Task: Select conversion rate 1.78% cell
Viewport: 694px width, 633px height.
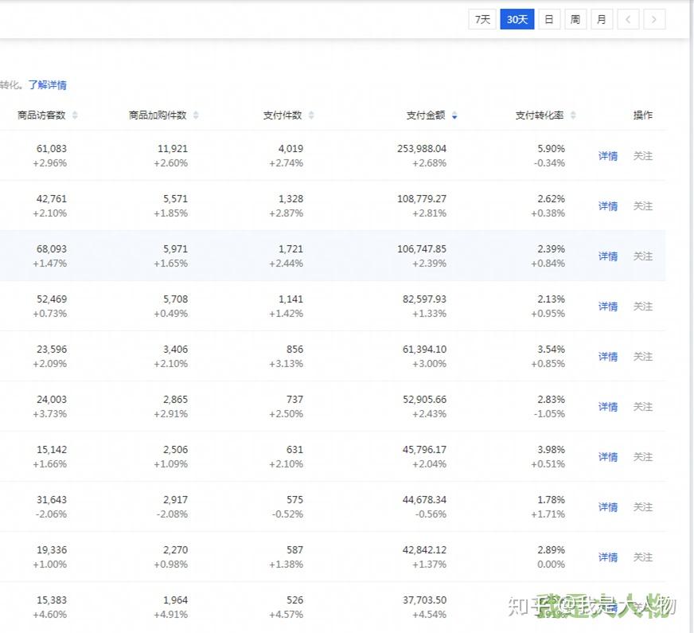Action: coord(551,499)
